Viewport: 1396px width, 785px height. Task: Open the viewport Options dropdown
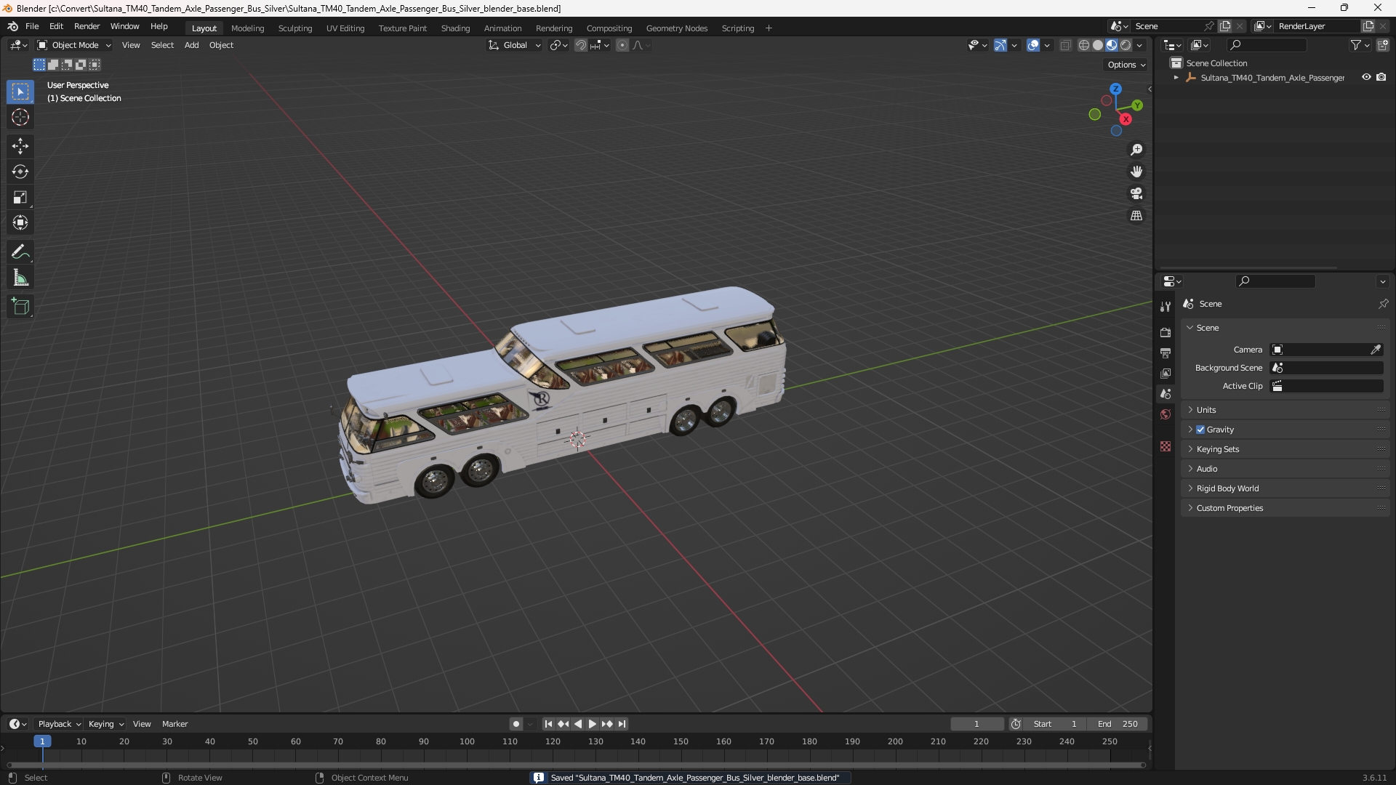[1126, 65]
